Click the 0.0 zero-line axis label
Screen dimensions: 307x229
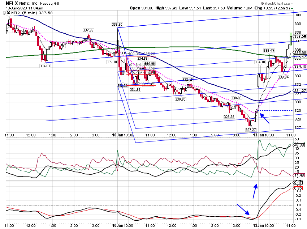click(x=298, y=205)
